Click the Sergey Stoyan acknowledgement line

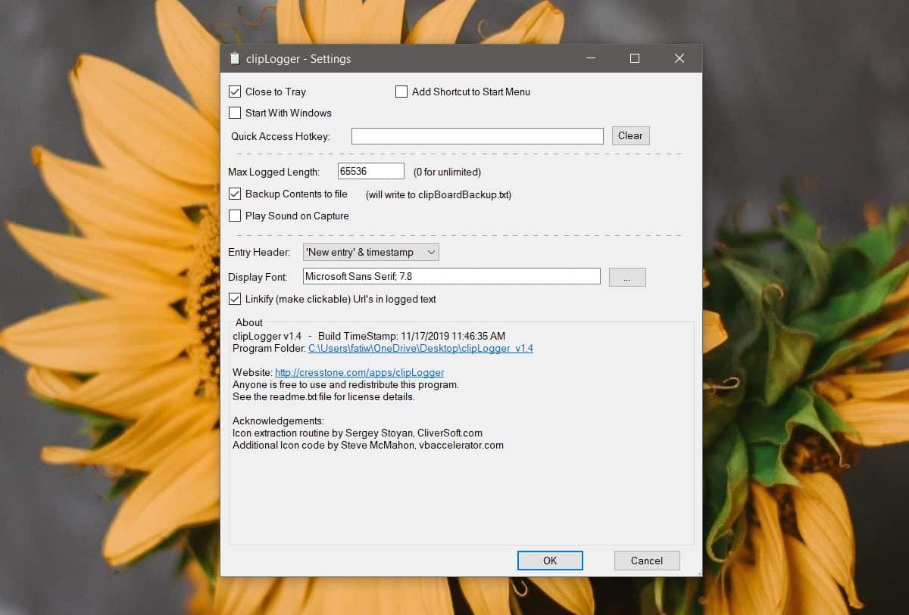tap(358, 433)
